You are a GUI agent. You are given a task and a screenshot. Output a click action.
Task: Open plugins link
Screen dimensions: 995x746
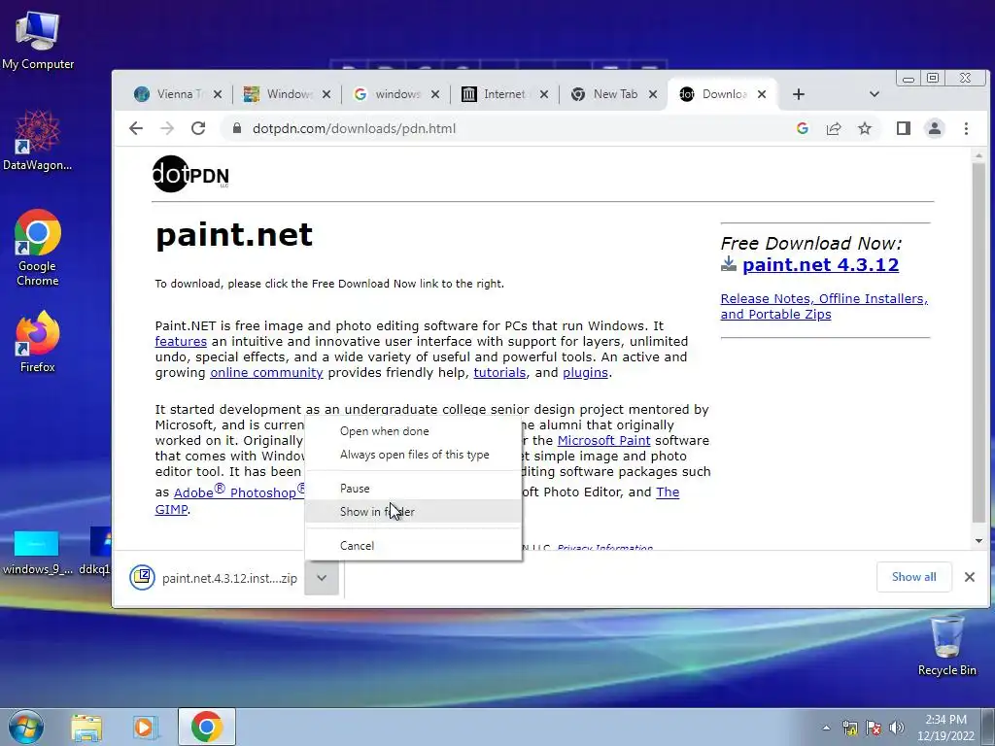pyautogui.click(x=585, y=372)
